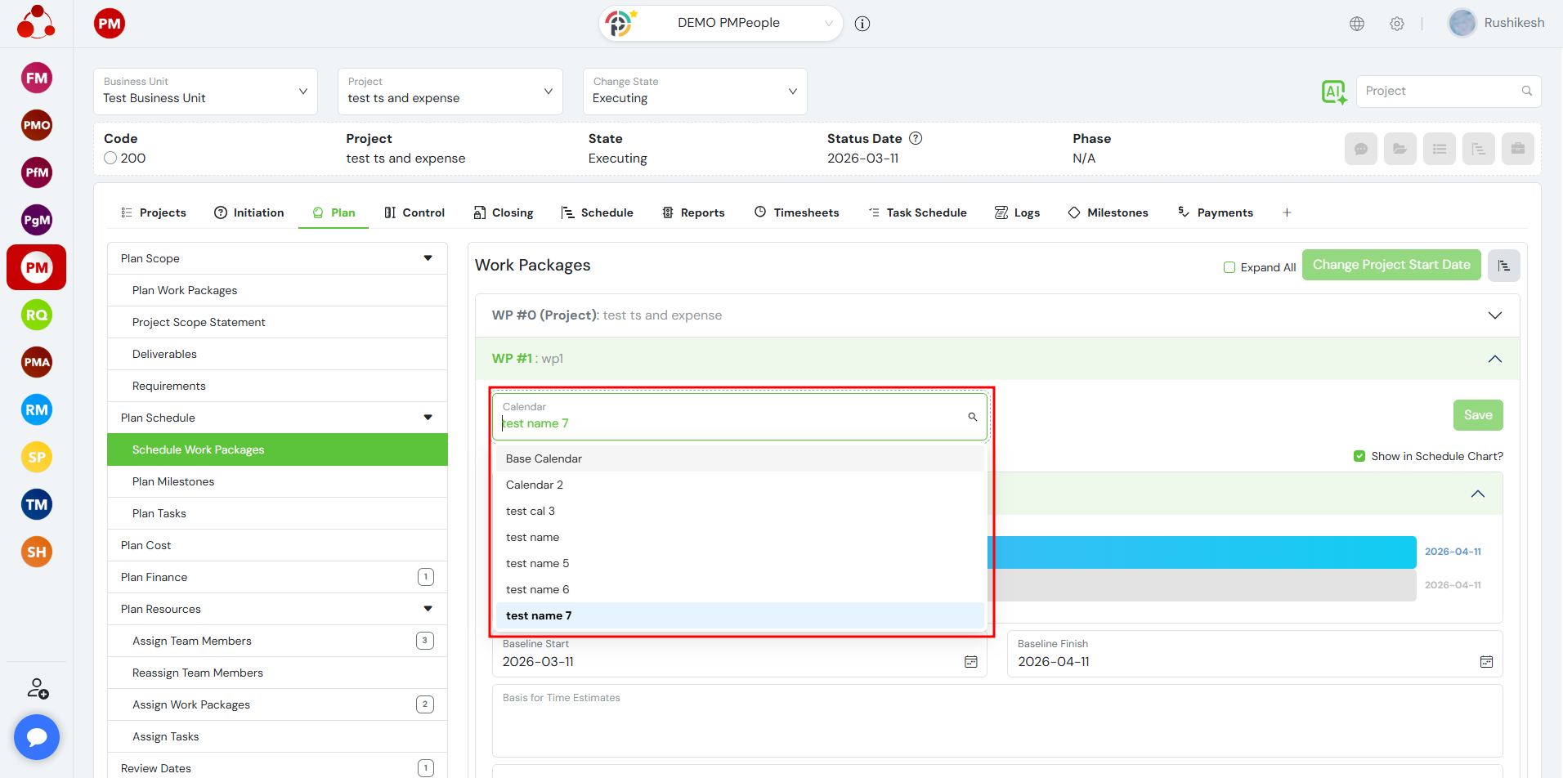The width and height of the screenshot is (1563, 778).
Task: Switch to the Control tab
Action: coord(414,212)
